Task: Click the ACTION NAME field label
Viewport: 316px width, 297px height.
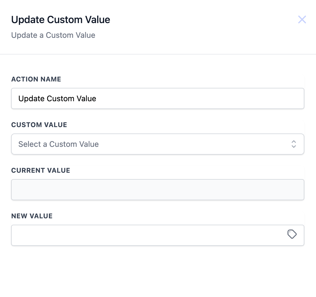Action: tap(36, 79)
